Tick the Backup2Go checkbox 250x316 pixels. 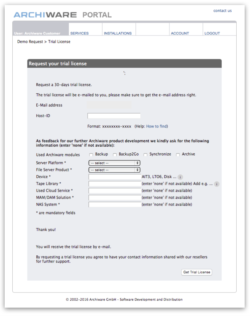tap(115, 155)
